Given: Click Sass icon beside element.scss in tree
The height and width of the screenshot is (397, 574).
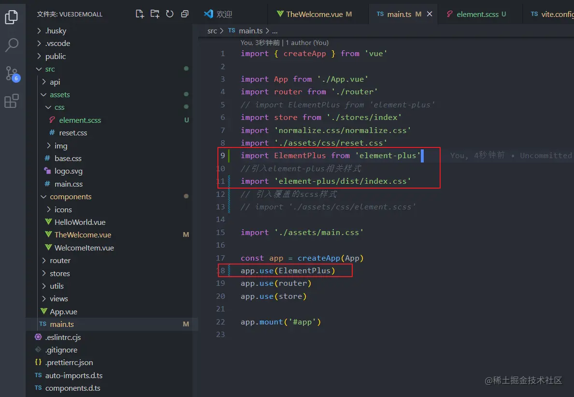Looking at the screenshot, I should (x=52, y=120).
